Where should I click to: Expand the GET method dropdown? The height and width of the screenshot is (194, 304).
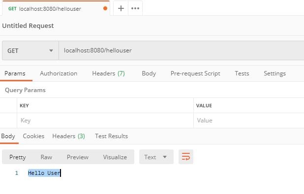coord(30,50)
